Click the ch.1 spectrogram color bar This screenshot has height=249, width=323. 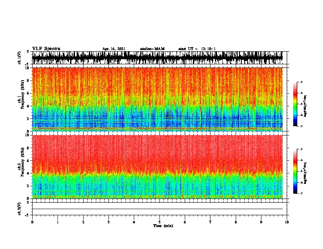pos(295,104)
